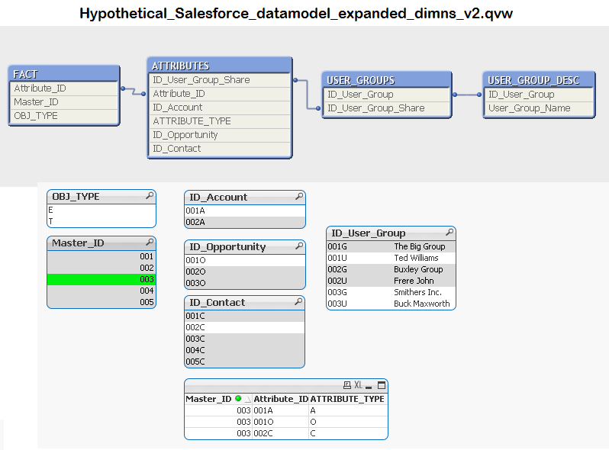
Task: Select ID_Contact field in ATTRIBUTES table
Action: point(220,149)
